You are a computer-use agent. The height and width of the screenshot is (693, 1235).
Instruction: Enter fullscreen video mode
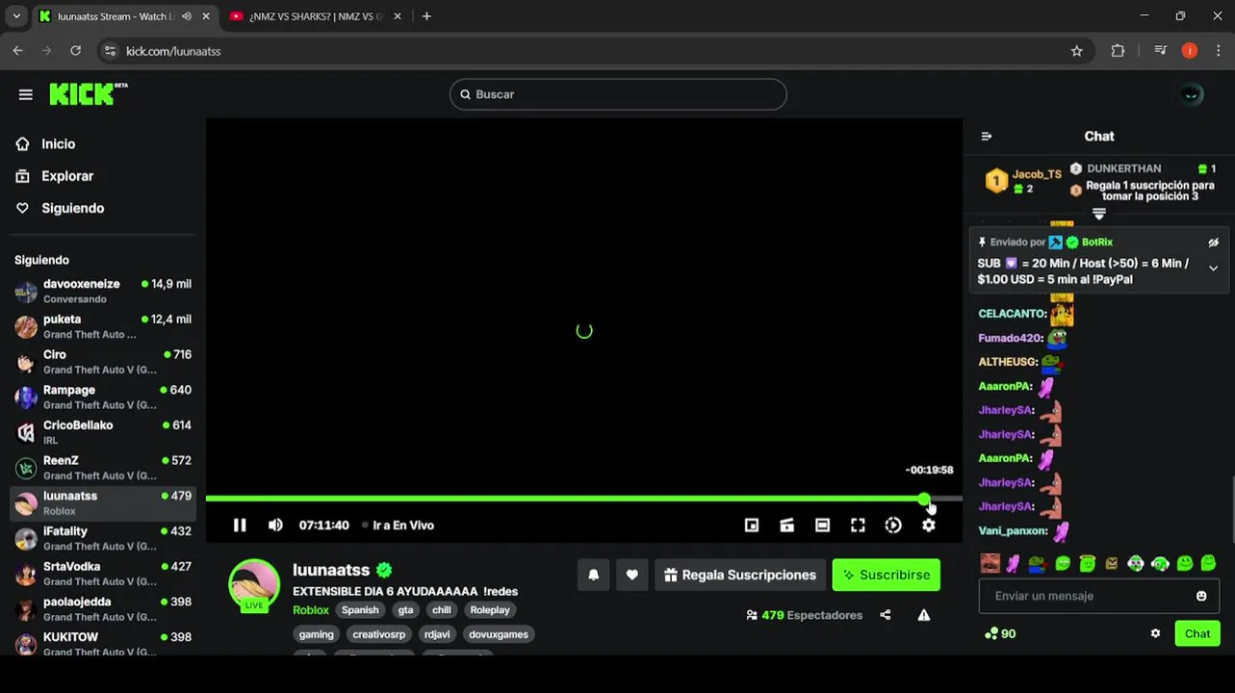tap(858, 525)
